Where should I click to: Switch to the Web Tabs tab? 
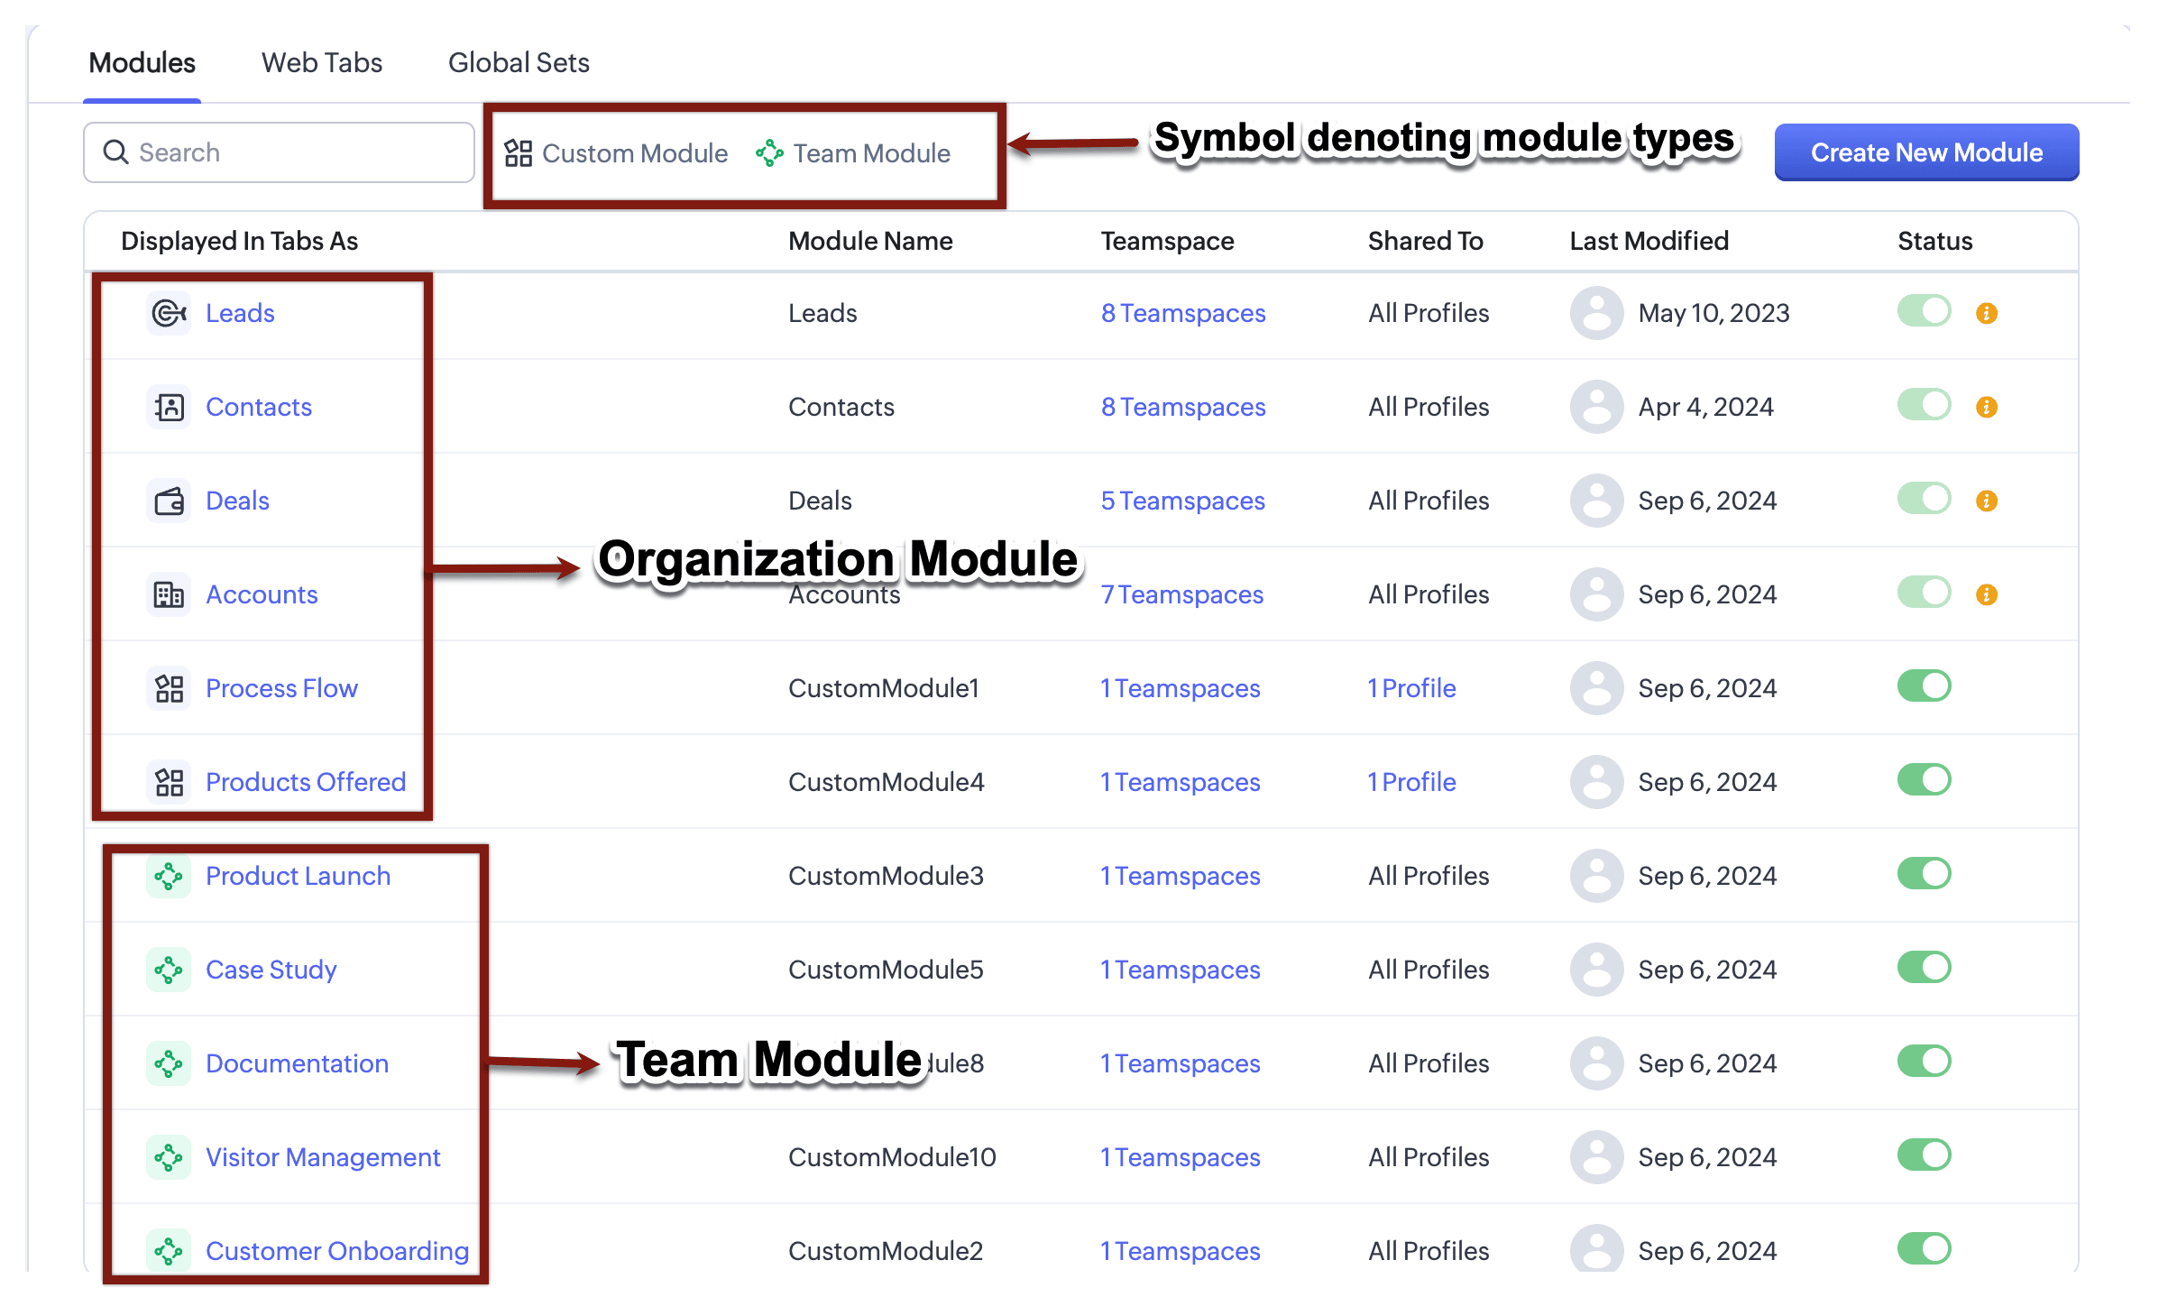[x=322, y=62]
